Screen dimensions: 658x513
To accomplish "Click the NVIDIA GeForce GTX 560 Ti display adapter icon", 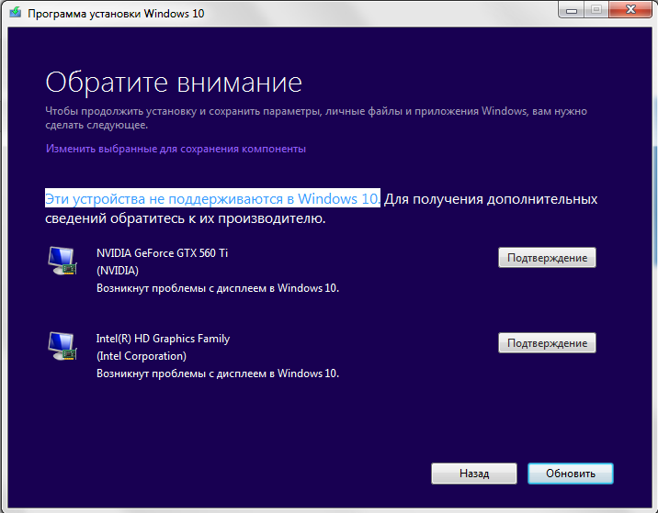I will 62,261.
